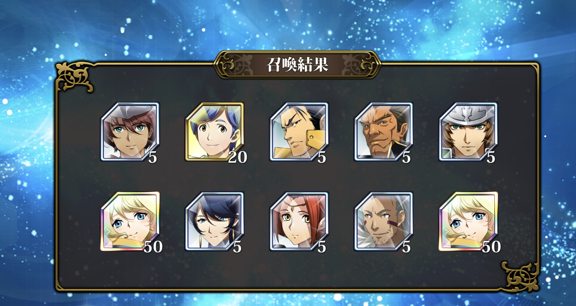Click the gold ornament at panel's bottom-right corner
The width and height of the screenshot is (576, 306).
[x=520, y=277]
